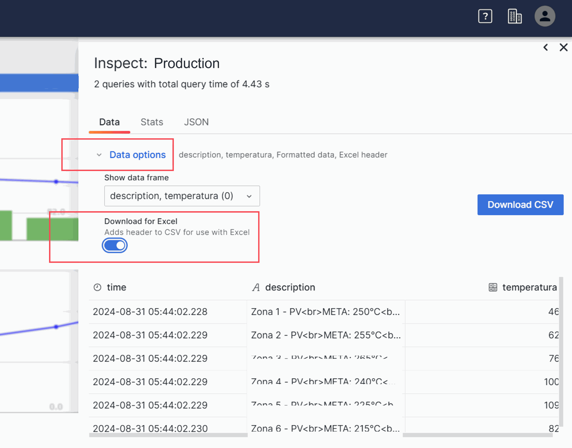Click the back chevron in inspector
Screen dimensions: 572x448
tap(545, 47)
